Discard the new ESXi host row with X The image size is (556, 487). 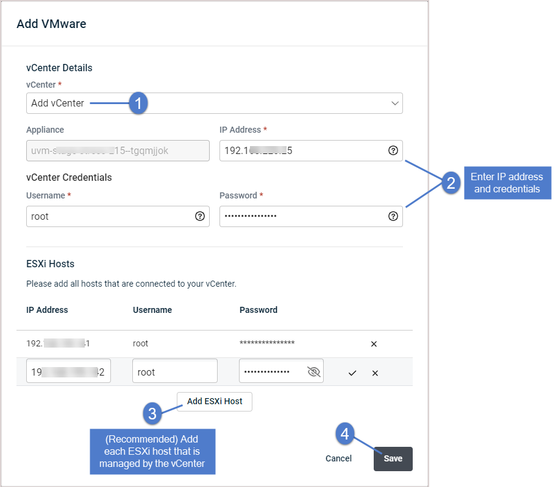pos(375,373)
